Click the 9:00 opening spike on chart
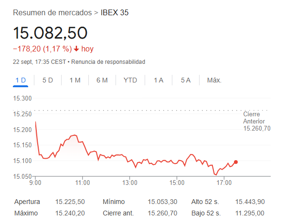Viewport: 296px width, 224px height. (36, 122)
